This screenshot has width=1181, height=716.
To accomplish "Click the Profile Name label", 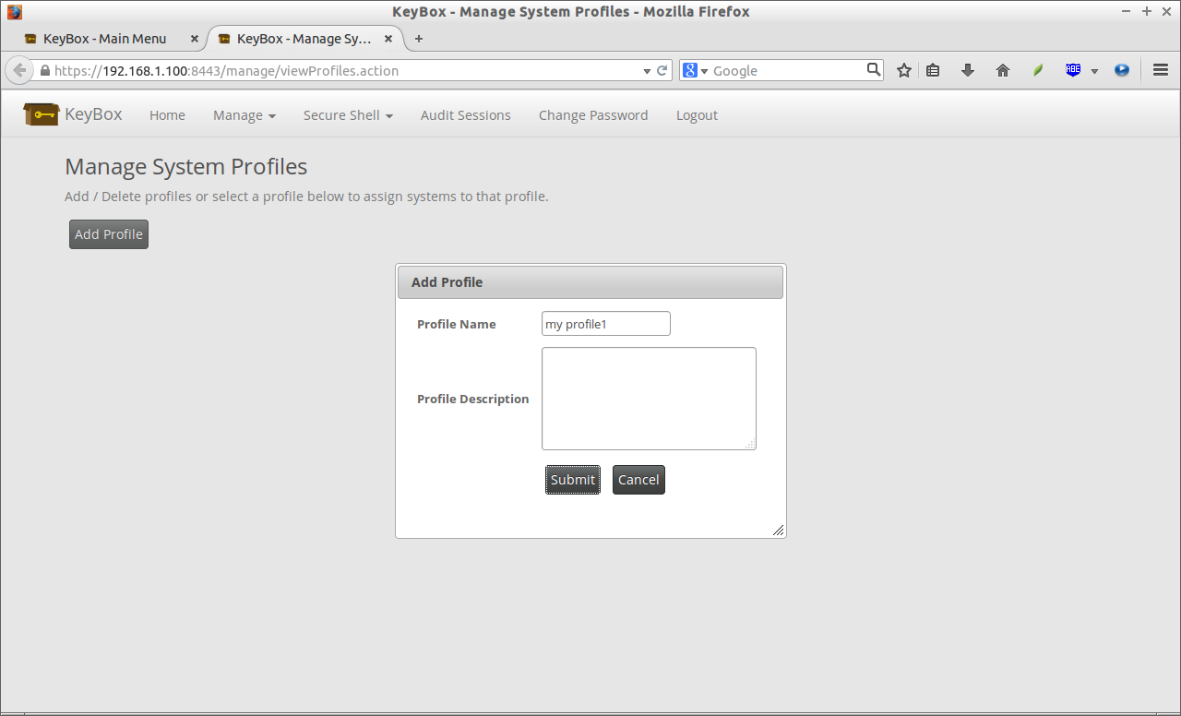I will pos(457,324).
